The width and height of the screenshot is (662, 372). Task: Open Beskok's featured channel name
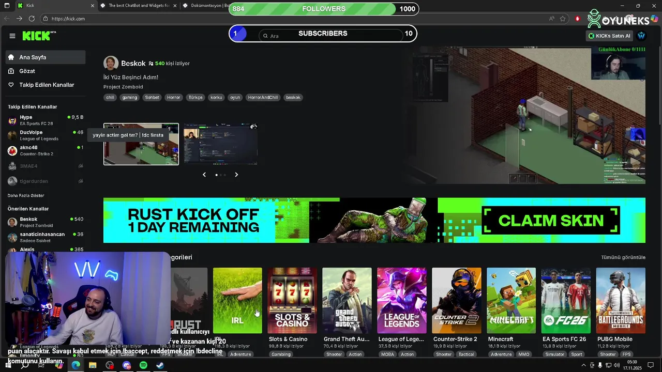point(133,63)
